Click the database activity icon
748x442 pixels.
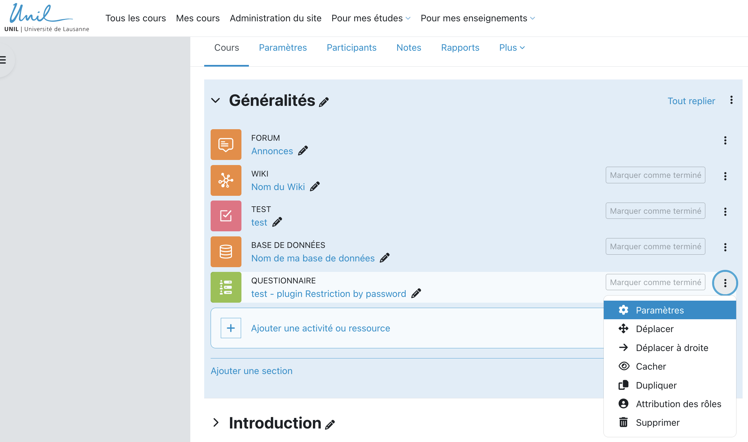pos(226,252)
